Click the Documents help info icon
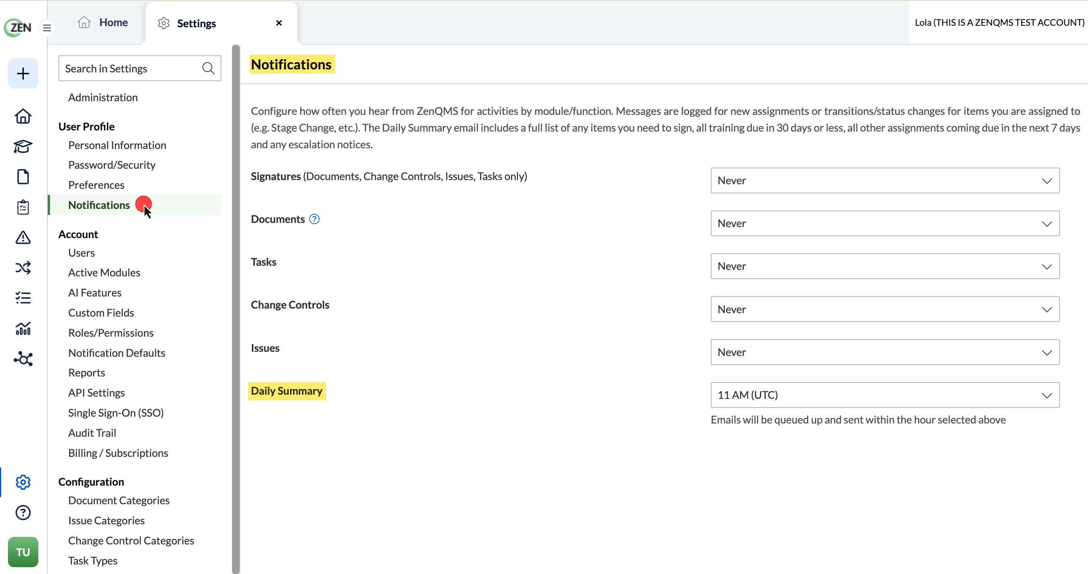 tap(314, 219)
